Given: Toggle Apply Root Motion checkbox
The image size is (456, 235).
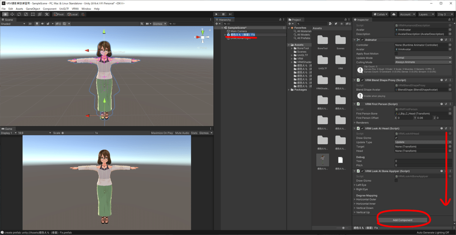Looking at the screenshot, I should [x=397, y=54].
